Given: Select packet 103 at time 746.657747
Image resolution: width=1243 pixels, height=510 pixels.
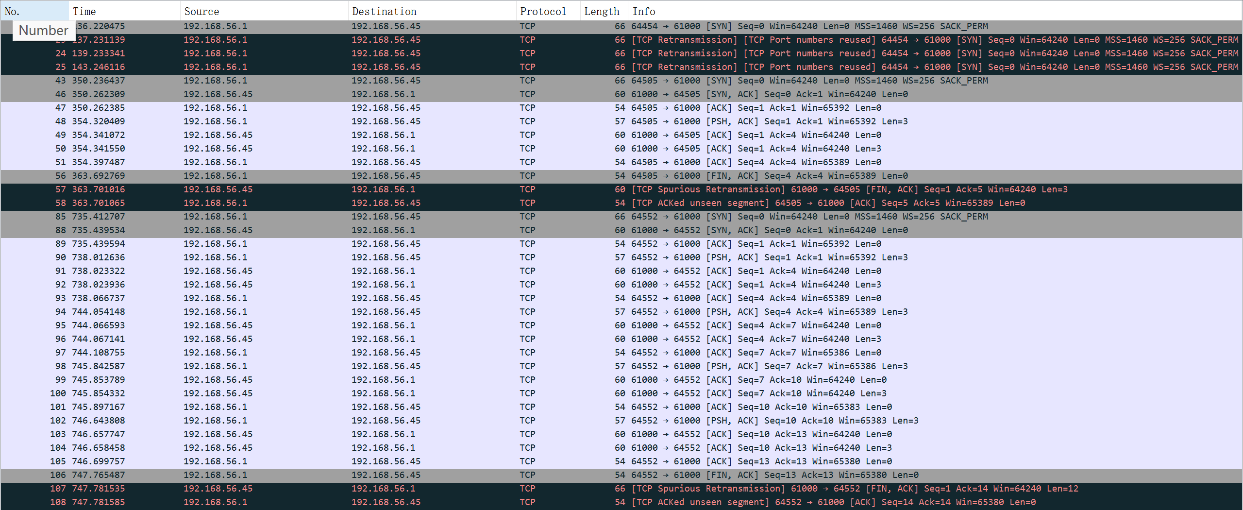Looking at the screenshot, I should (621, 434).
